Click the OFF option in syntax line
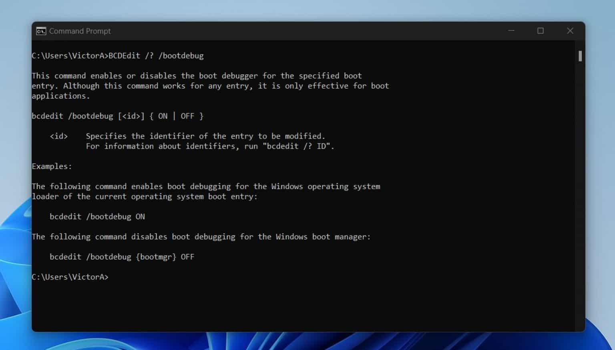Image resolution: width=615 pixels, height=350 pixels. 187,116
